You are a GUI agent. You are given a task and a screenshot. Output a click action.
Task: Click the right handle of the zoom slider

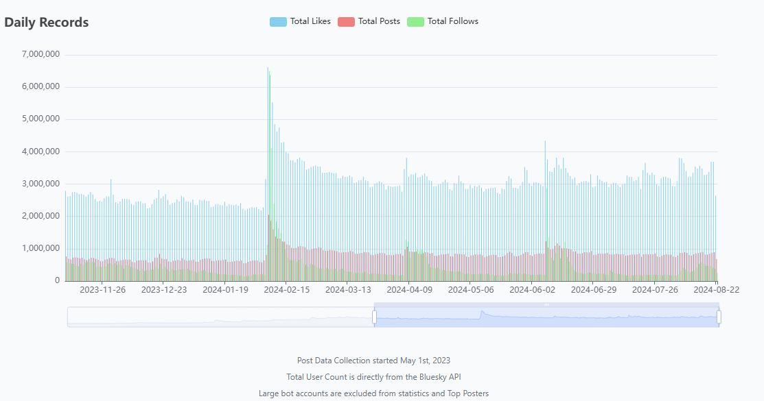[x=719, y=317]
